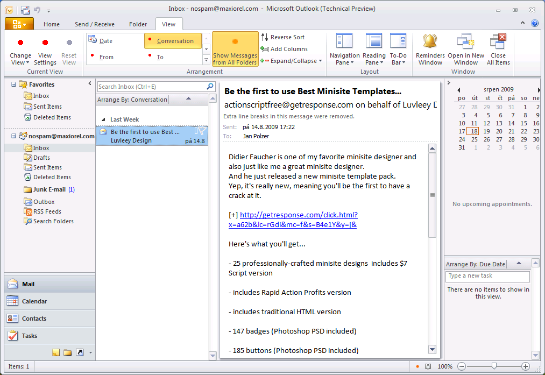The height and width of the screenshot is (375, 545).
Task: Minimize the ribbon
Action: coord(522,23)
